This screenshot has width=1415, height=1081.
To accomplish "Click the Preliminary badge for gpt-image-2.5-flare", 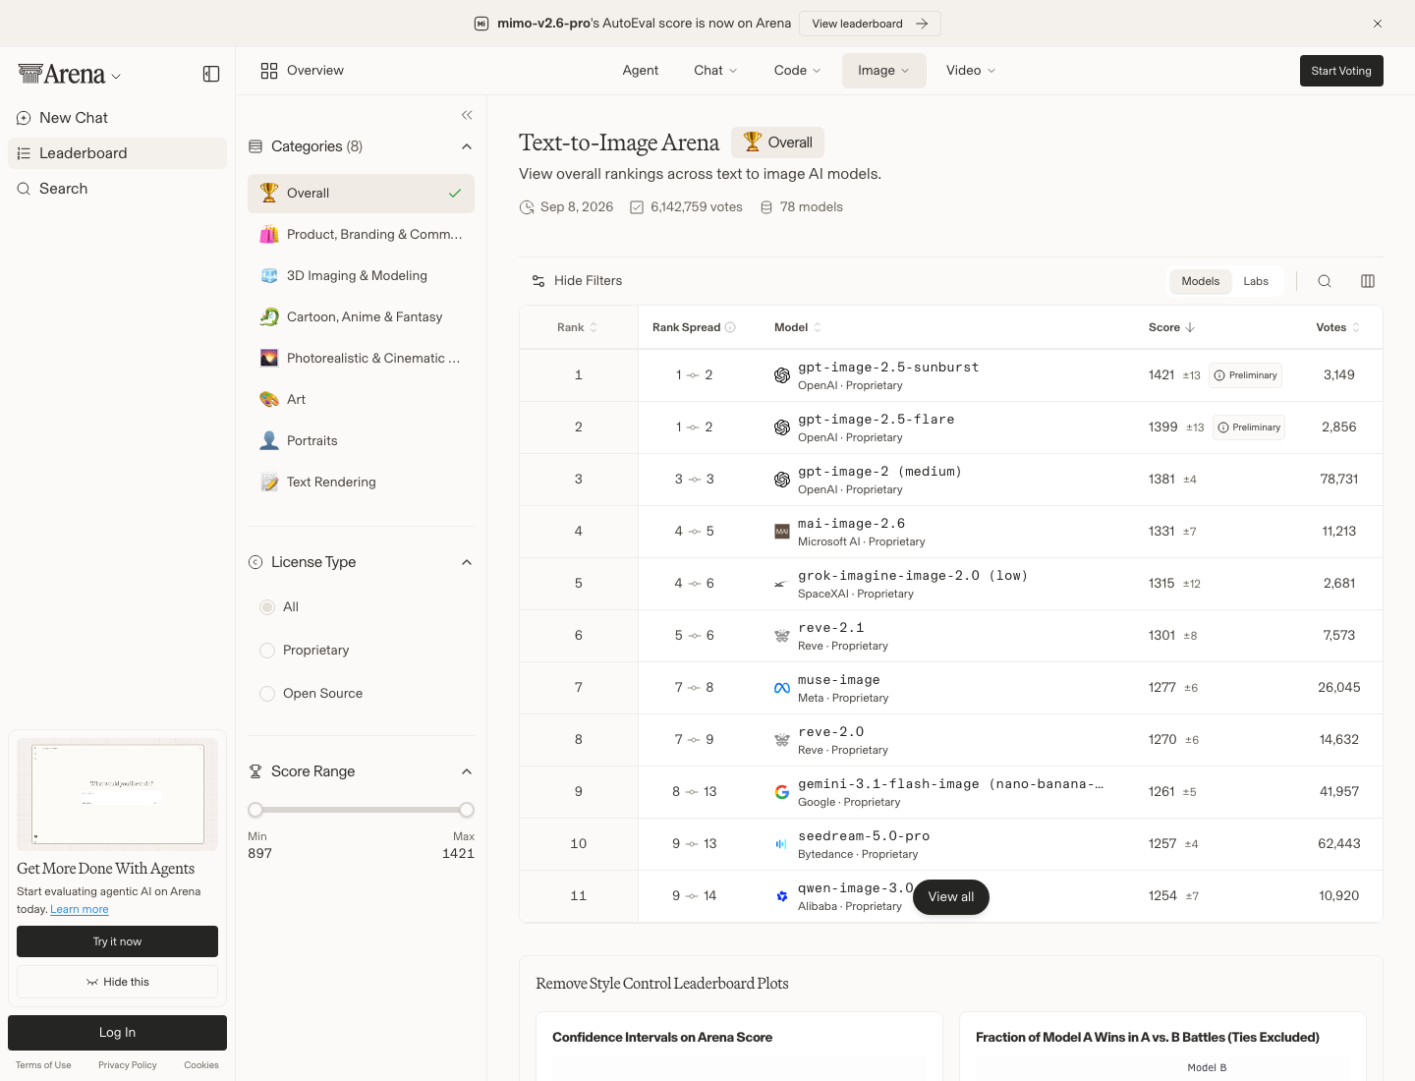I will (x=1249, y=427).
